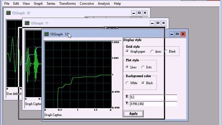Maximize the 1DGraph 12 window

tap(177, 34)
